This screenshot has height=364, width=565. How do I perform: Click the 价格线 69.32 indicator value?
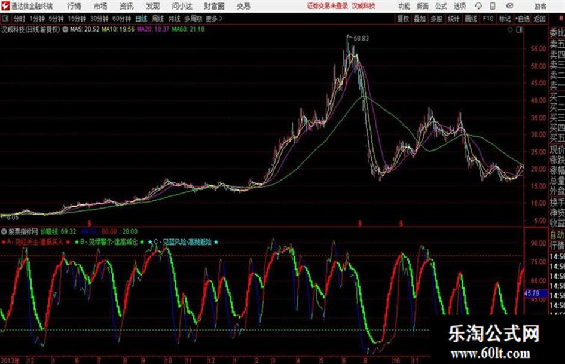click(58, 231)
